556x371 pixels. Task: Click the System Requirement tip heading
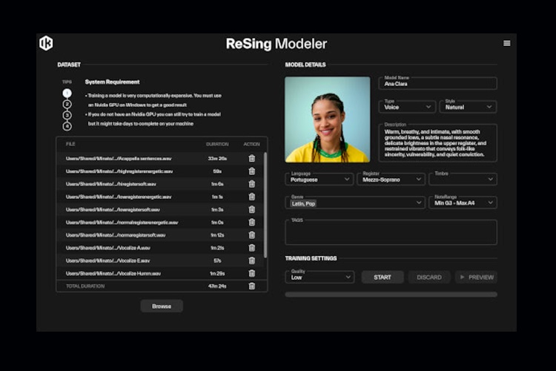tap(113, 82)
